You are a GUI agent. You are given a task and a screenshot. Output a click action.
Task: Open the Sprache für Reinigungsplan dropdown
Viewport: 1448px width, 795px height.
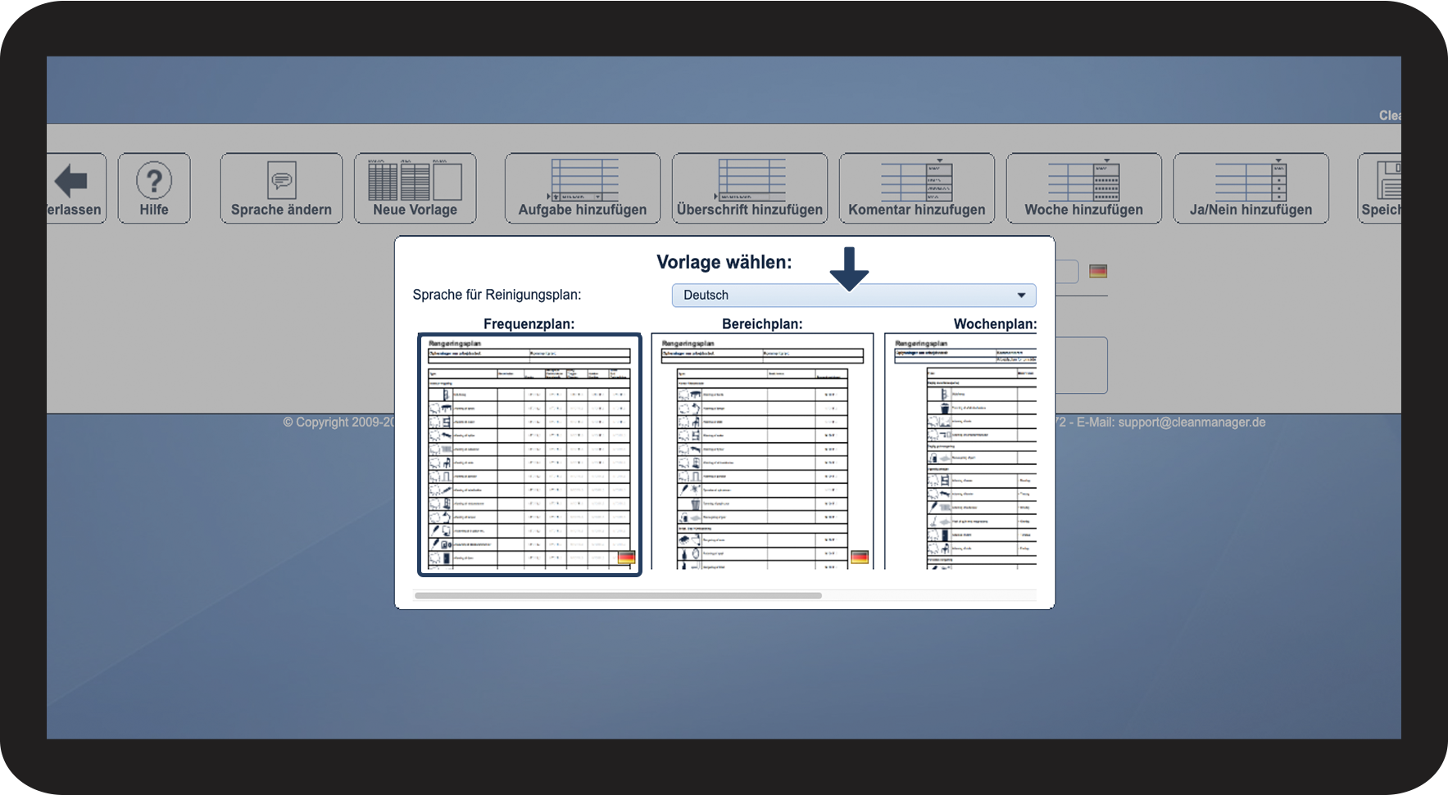pos(854,295)
